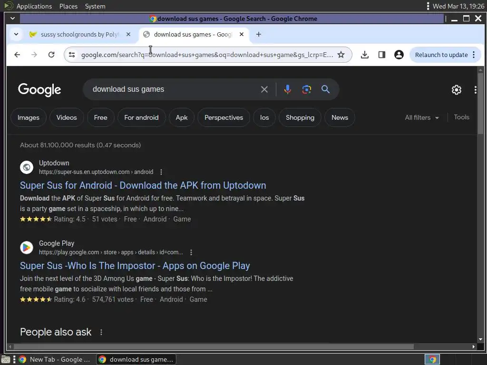Screen dimensions: 487x365
Task: Apply the Free filter chip
Action: (x=101, y=118)
